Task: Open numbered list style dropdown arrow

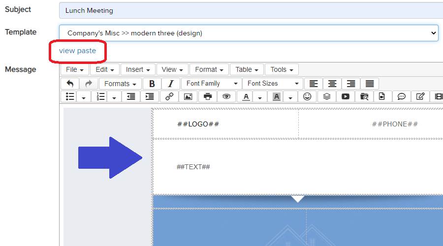Action: point(114,98)
